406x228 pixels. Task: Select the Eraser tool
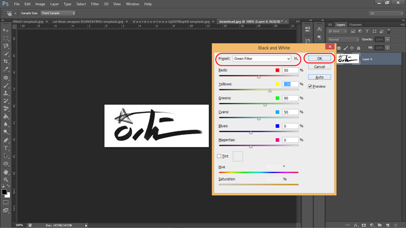pos(6,108)
